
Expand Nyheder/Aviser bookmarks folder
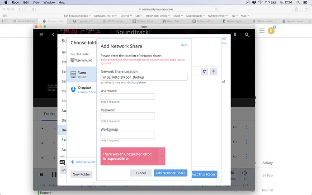coord(218,16)
